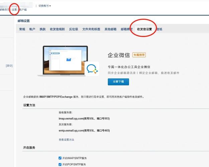Click the smtp.exmail.qq.com server text

[x=84, y=131]
